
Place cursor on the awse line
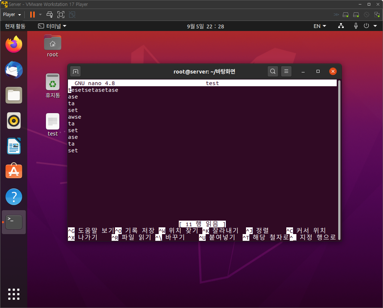75,117
